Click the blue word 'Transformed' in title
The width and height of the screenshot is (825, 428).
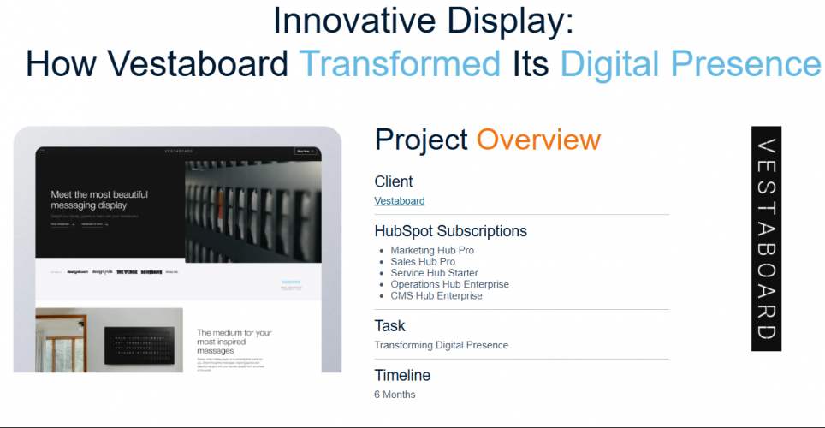point(400,63)
